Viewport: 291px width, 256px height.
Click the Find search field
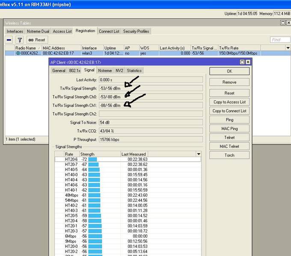pyautogui.click(x=280, y=40)
